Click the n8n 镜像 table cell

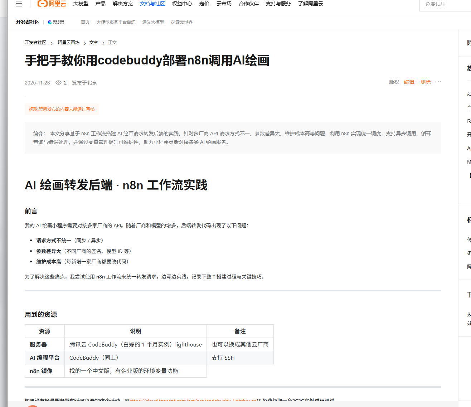pyautogui.click(x=45, y=371)
